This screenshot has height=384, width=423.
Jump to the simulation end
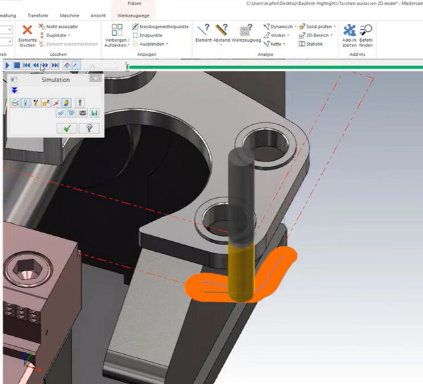55,65
